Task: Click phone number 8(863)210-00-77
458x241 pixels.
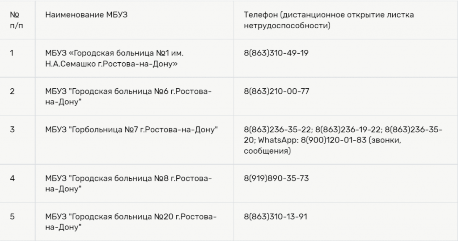Action: (276, 91)
